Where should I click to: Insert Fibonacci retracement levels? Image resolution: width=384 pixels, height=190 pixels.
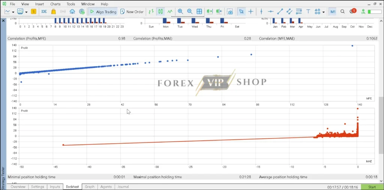(x=299, y=12)
